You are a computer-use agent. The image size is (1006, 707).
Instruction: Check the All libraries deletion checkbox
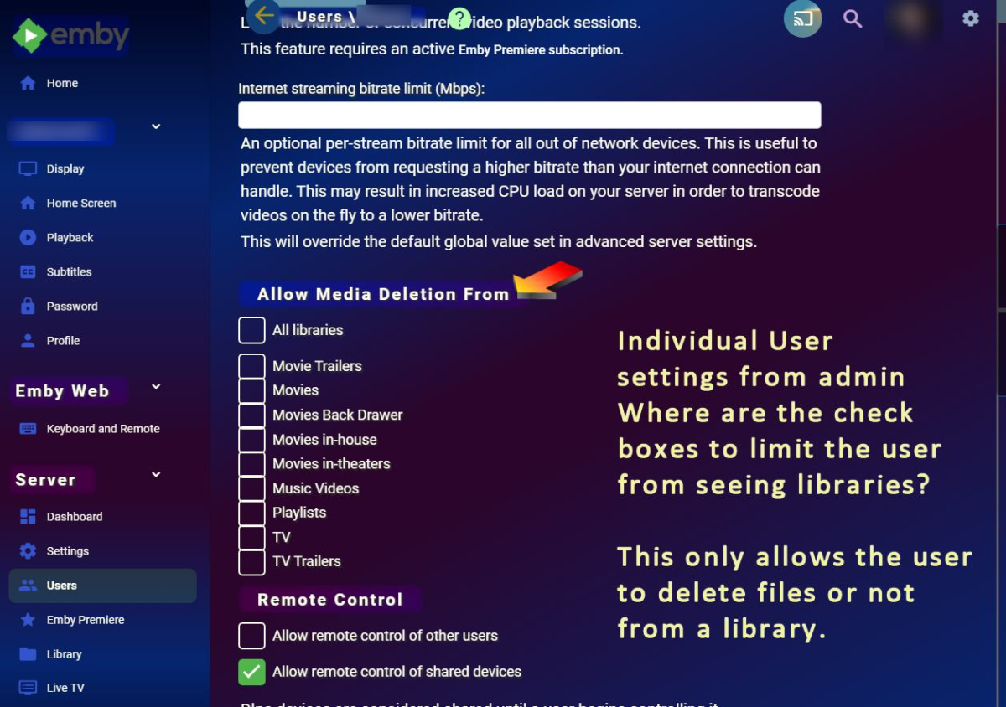pyautogui.click(x=251, y=330)
